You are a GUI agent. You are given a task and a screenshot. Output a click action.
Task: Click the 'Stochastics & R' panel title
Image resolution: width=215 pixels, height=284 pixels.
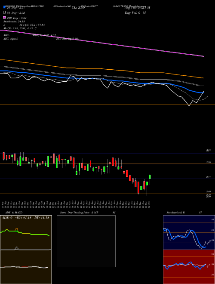pyautogui.click(x=175, y=213)
